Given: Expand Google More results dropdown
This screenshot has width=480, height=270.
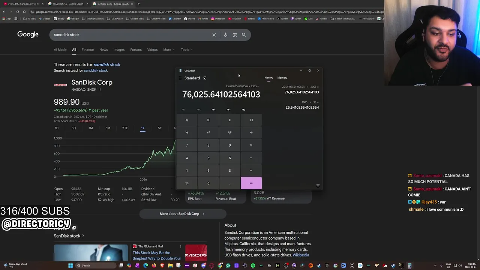Looking at the screenshot, I should pyautogui.click(x=169, y=49).
